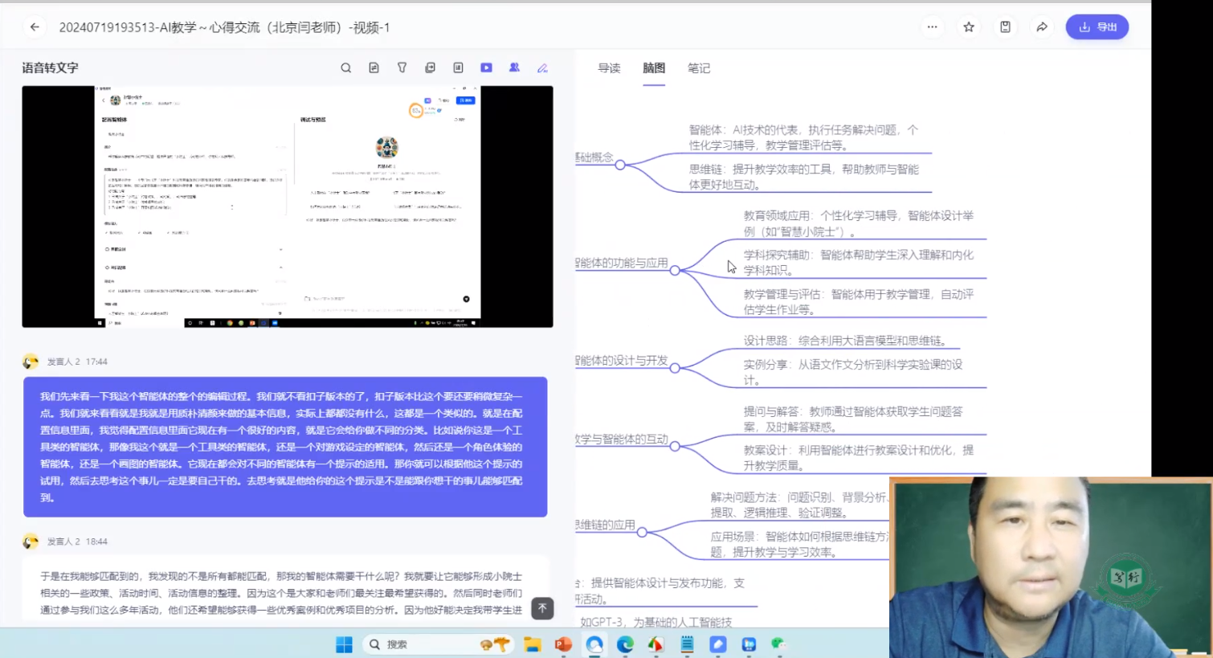Click the embedded video preview thumbnail
The image size is (1213, 658).
click(287, 206)
